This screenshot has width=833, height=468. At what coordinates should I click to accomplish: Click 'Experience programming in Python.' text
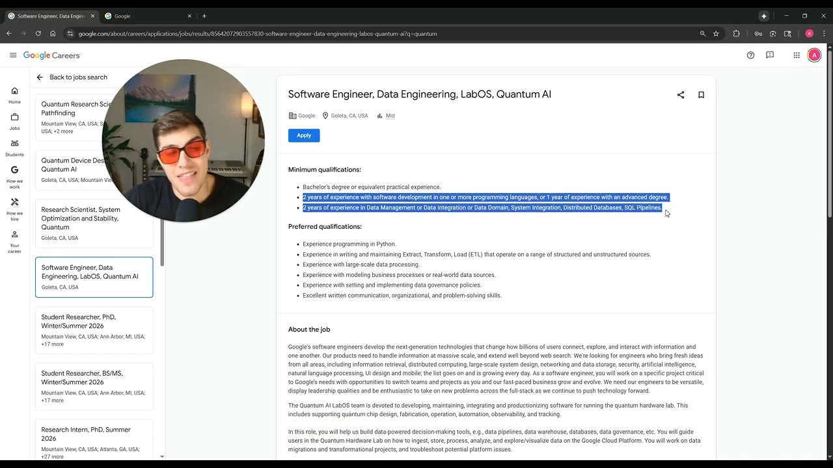(x=349, y=244)
